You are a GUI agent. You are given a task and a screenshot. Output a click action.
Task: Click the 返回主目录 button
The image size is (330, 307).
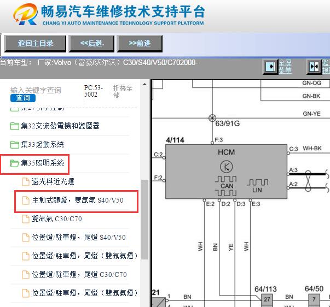click(x=35, y=44)
